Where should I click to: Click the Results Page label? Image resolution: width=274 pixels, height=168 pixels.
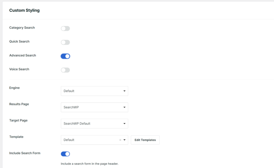(19, 104)
